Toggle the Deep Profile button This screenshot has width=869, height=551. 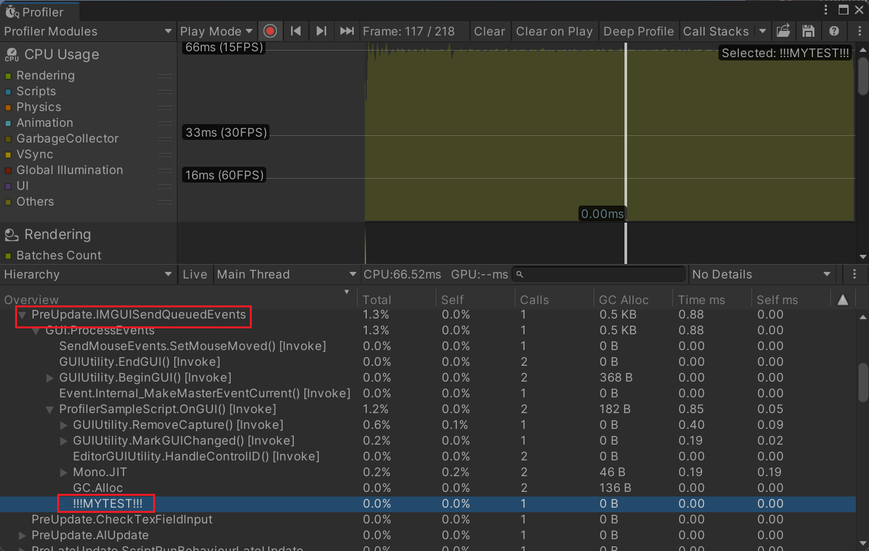638,31
